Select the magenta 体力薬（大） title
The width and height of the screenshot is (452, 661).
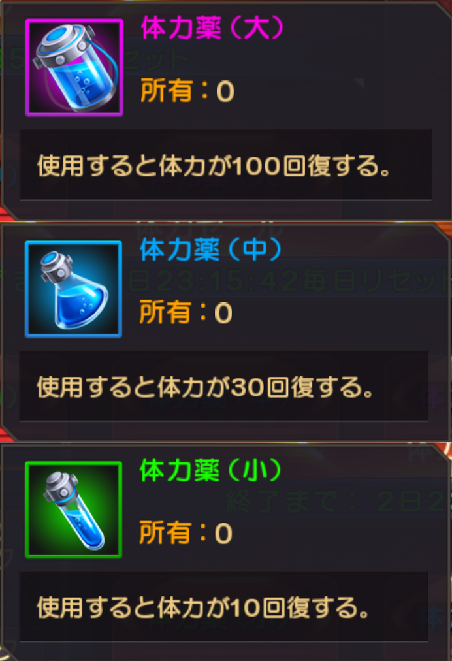pyautogui.click(x=212, y=28)
